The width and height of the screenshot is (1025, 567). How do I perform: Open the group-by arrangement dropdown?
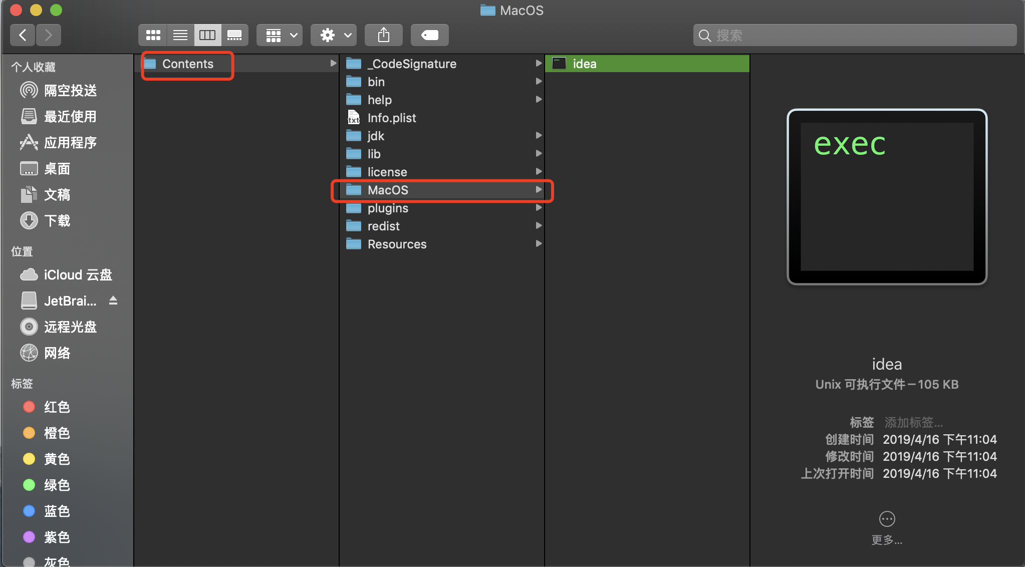pyautogui.click(x=280, y=35)
